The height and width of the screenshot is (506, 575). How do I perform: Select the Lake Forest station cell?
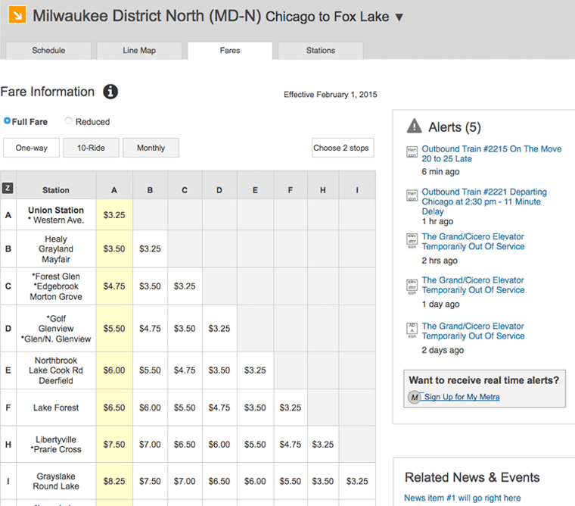coord(56,408)
